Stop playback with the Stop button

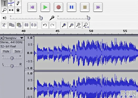(85, 7)
